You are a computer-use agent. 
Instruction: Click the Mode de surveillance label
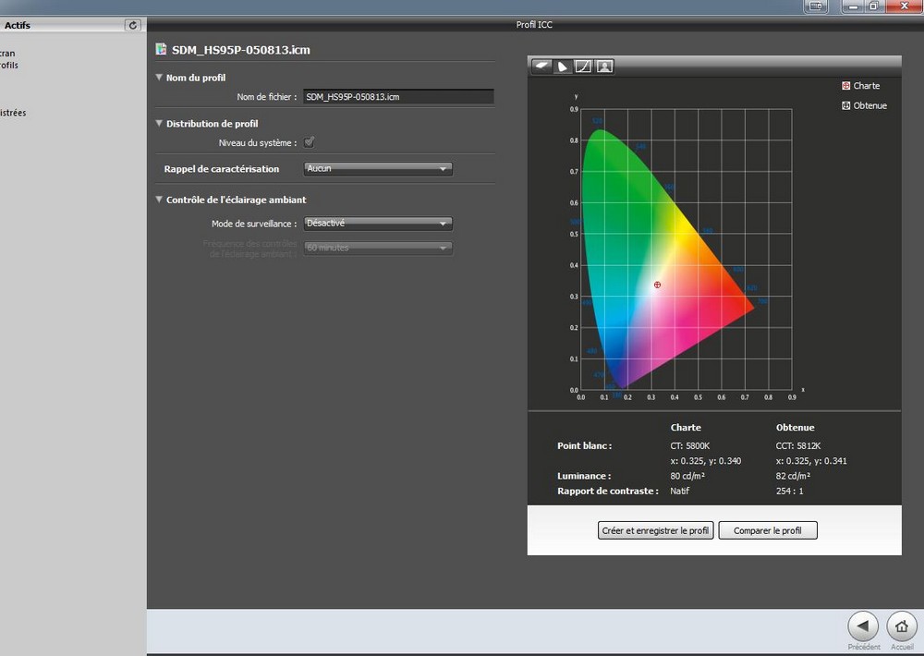(254, 224)
